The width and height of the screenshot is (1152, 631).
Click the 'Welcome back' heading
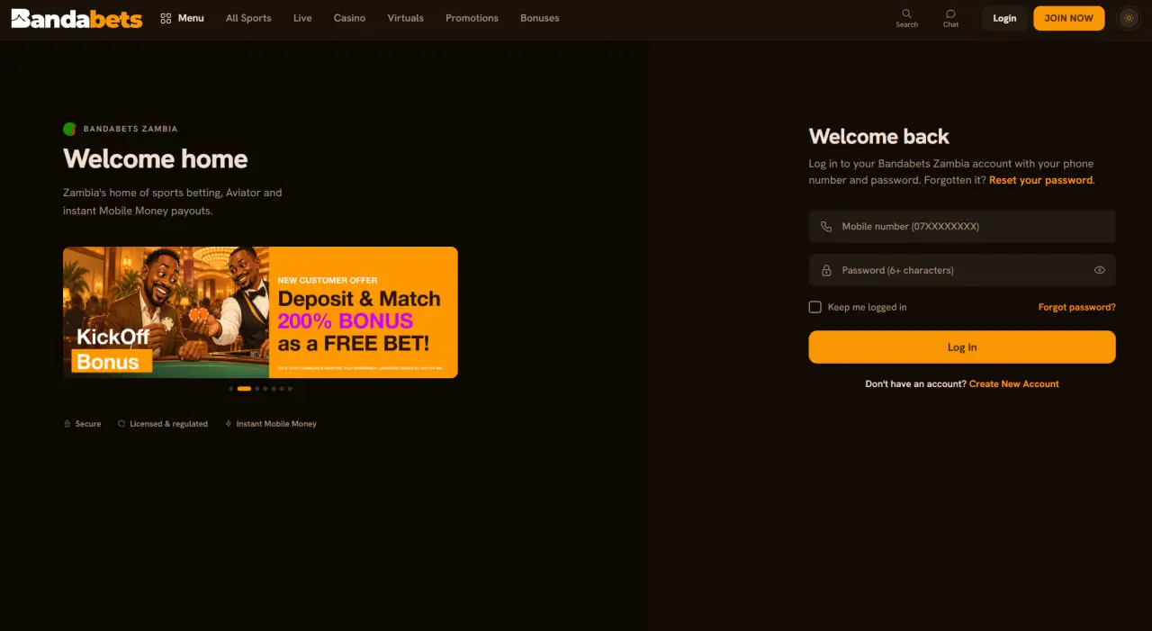879,137
